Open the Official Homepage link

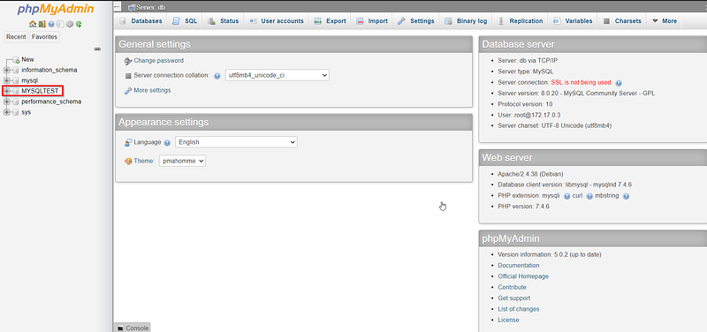523,276
